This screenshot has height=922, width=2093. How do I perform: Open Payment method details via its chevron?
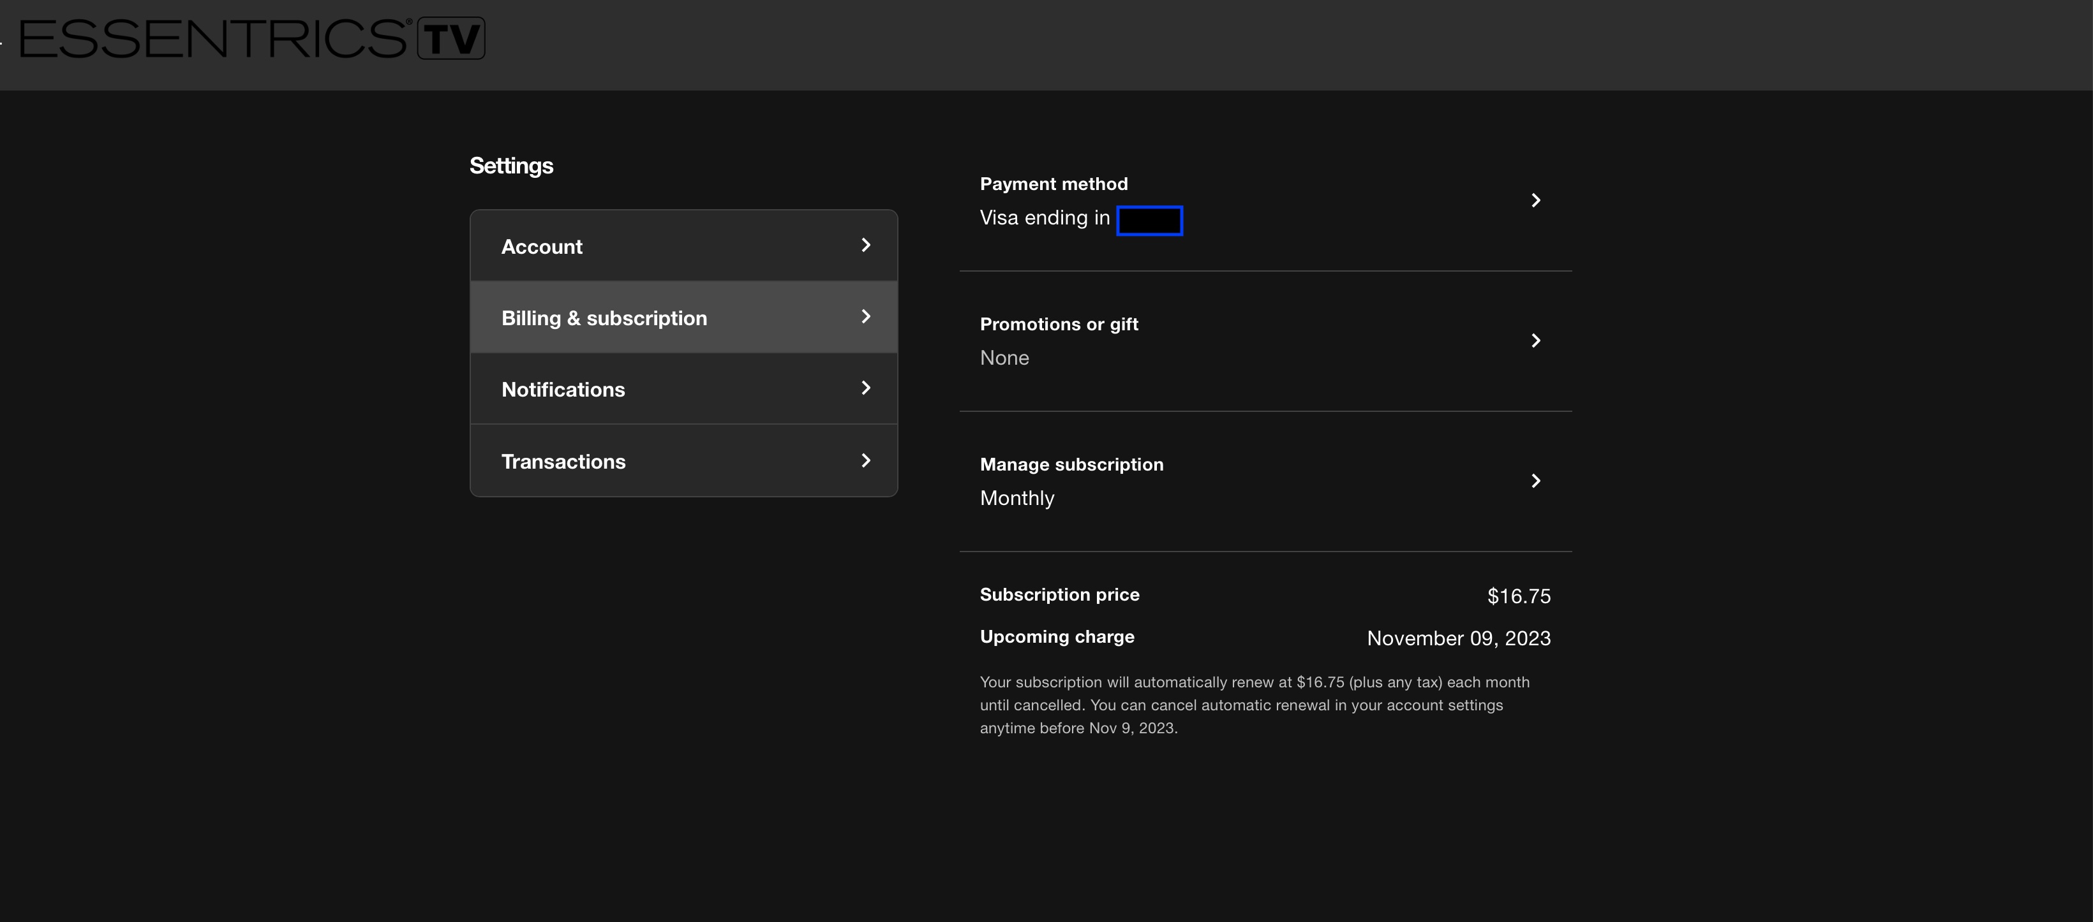(1535, 200)
